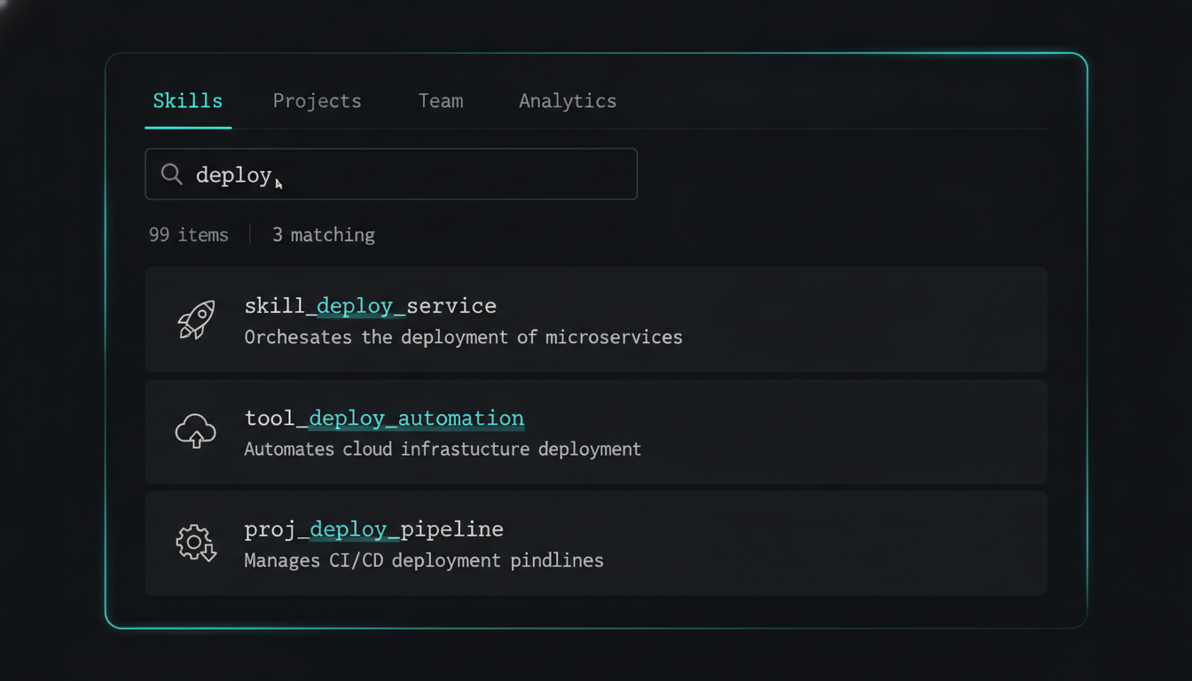The height and width of the screenshot is (681, 1192).
Task: Switch to the Skills tab
Action: 188,101
